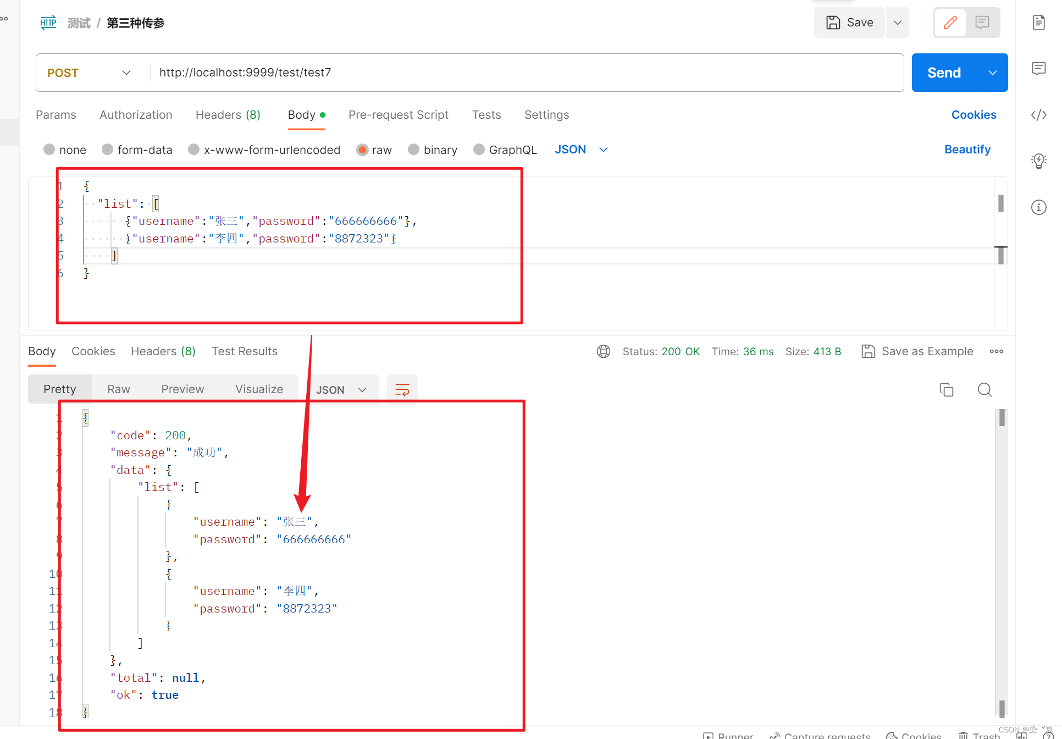Viewport: 1062px width, 739px height.
Task: Open the request info icon in the right sidebar
Action: (1038, 207)
